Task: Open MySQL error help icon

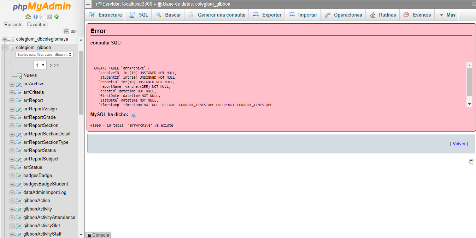Action: (x=134, y=115)
